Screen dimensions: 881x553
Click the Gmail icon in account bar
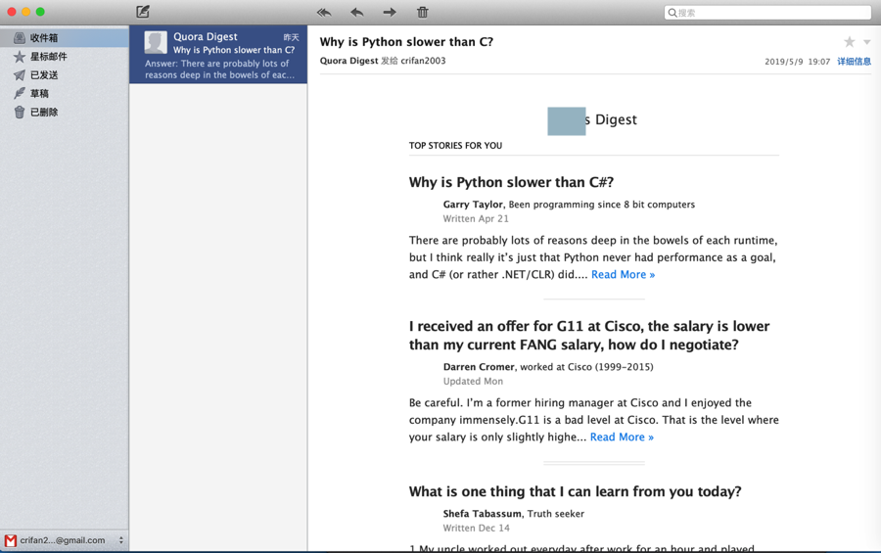[x=10, y=540]
